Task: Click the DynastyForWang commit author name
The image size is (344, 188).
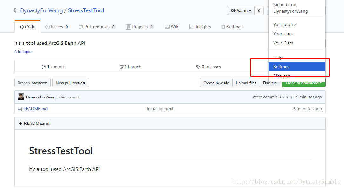Action: [x=41, y=97]
